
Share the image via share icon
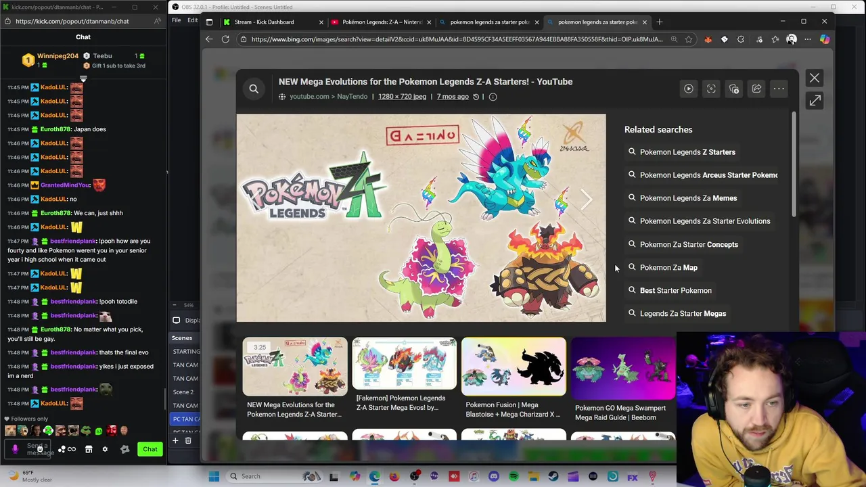click(756, 89)
